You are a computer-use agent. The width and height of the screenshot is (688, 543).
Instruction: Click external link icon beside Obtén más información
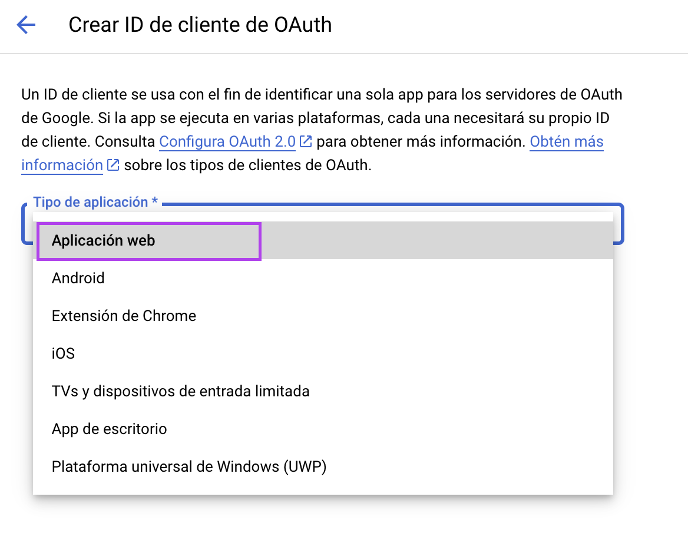pyautogui.click(x=113, y=165)
